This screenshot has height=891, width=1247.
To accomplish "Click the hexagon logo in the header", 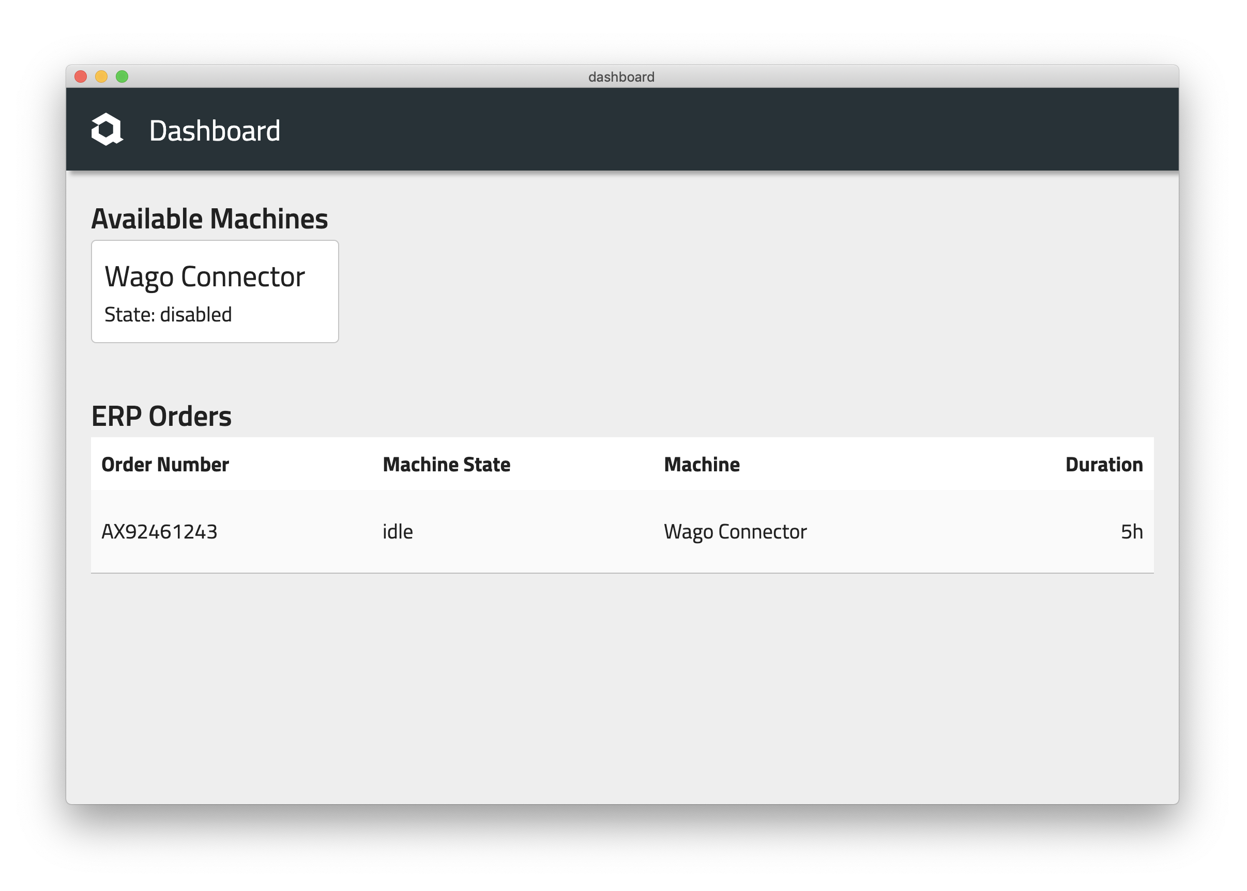I will (x=107, y=130).
